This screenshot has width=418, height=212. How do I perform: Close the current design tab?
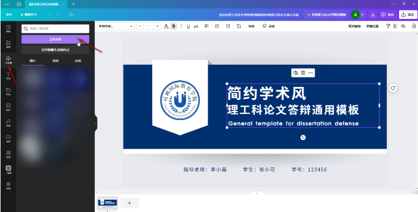point(64,4)
